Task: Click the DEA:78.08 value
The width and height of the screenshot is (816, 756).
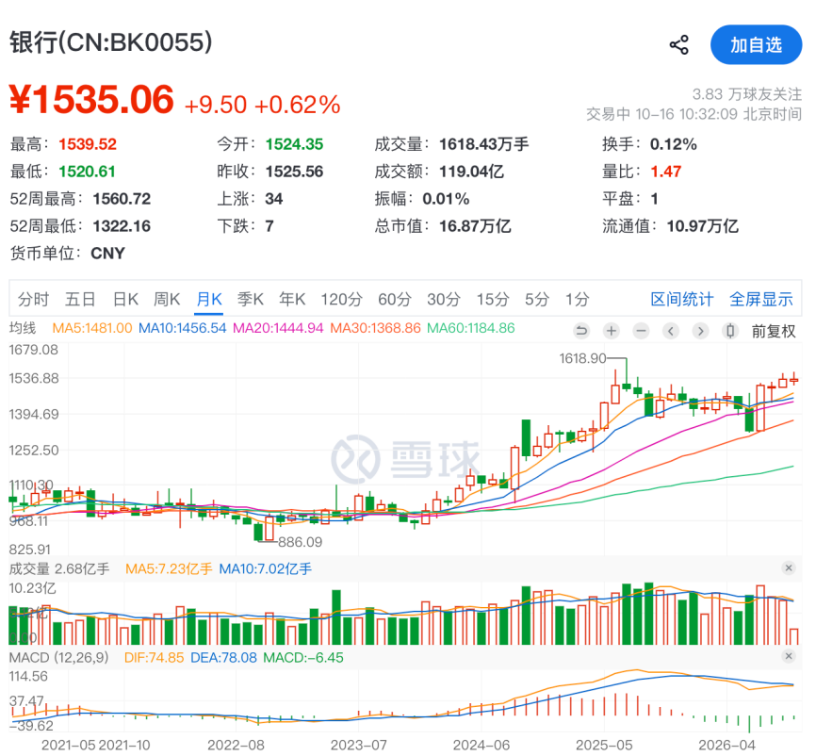Action: coord(223,658)
